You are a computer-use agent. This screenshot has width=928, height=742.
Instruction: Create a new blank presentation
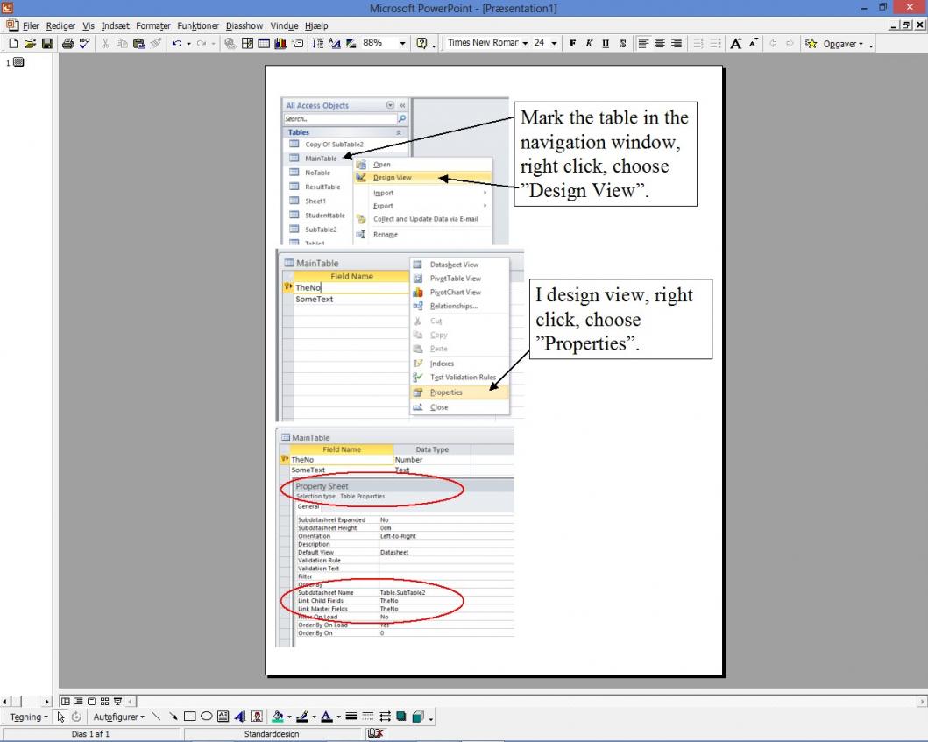pos(13,43)
